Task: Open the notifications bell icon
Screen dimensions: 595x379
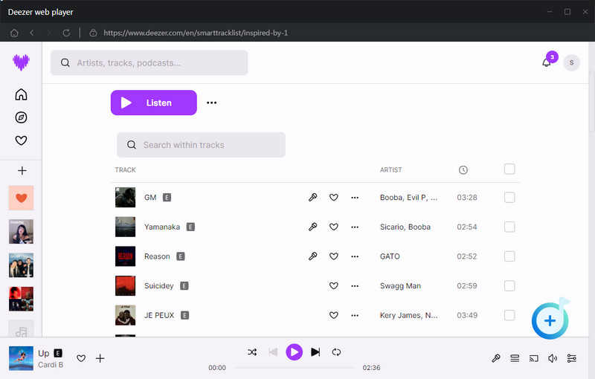Action: click(547, 63)
